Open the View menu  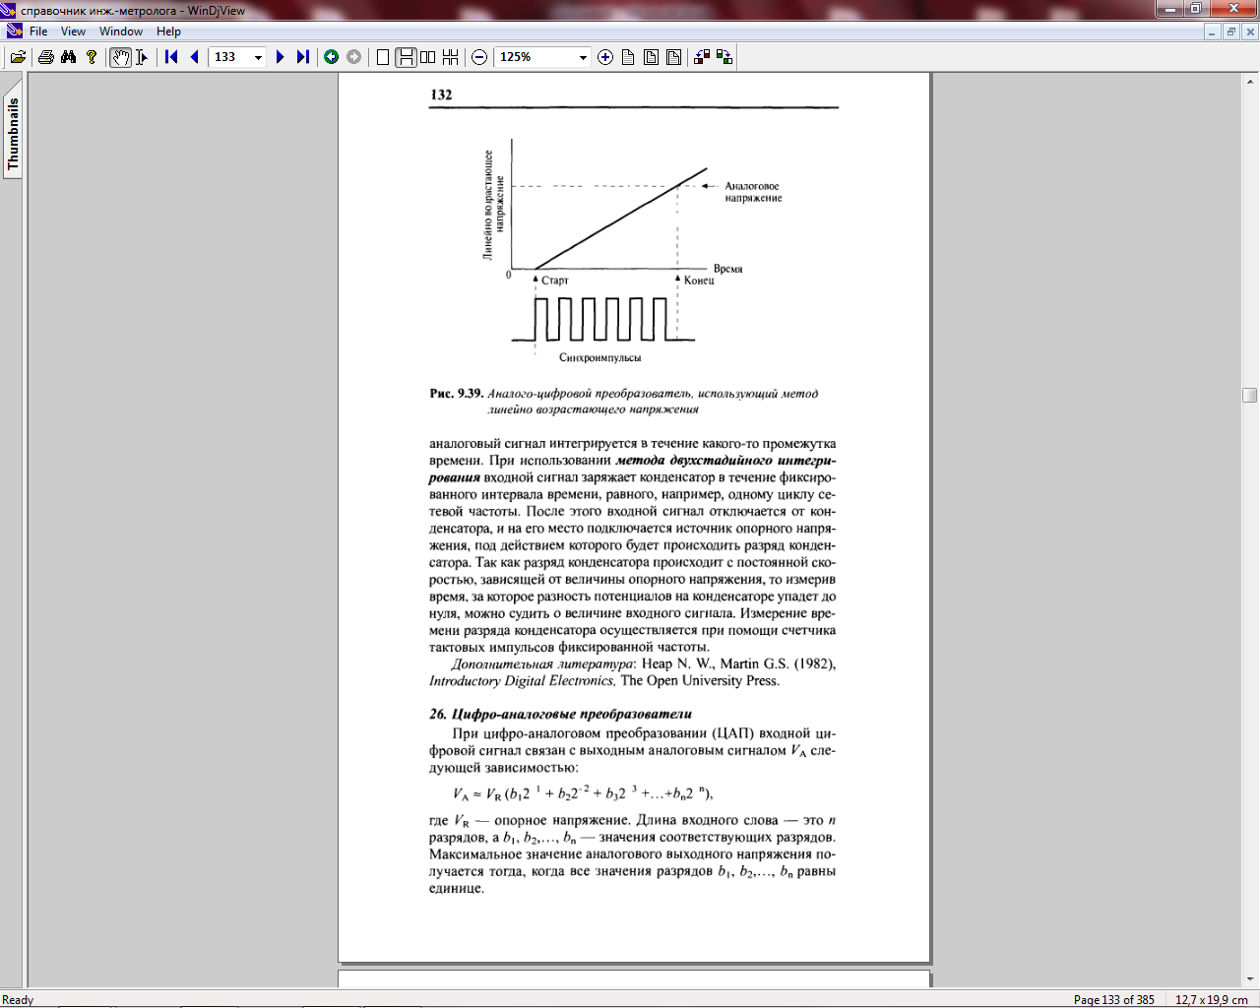73,31
